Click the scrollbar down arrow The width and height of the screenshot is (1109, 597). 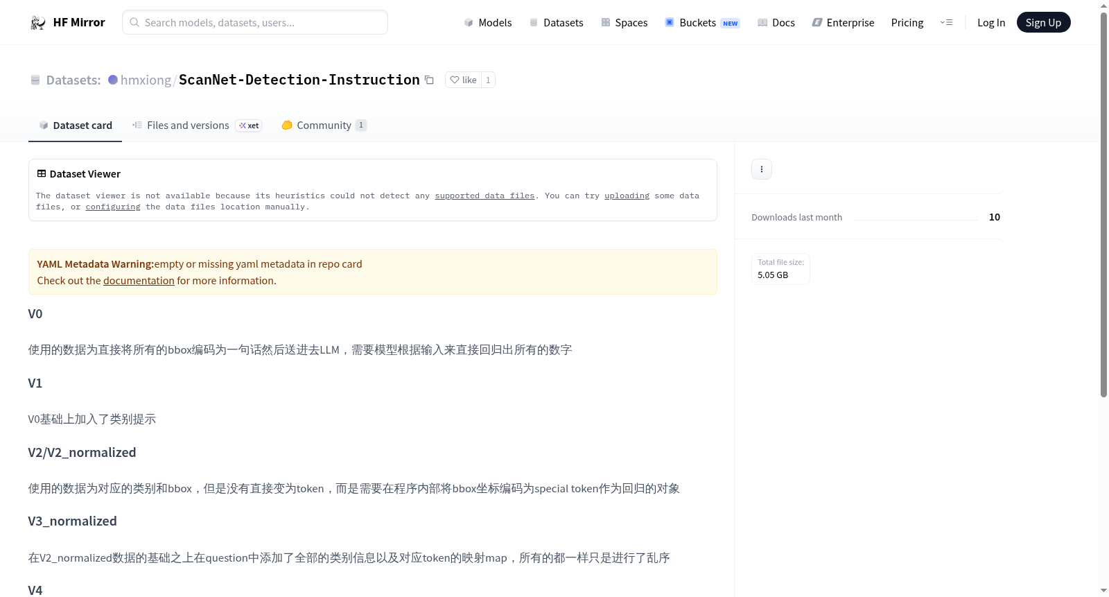coord(1103,591)
